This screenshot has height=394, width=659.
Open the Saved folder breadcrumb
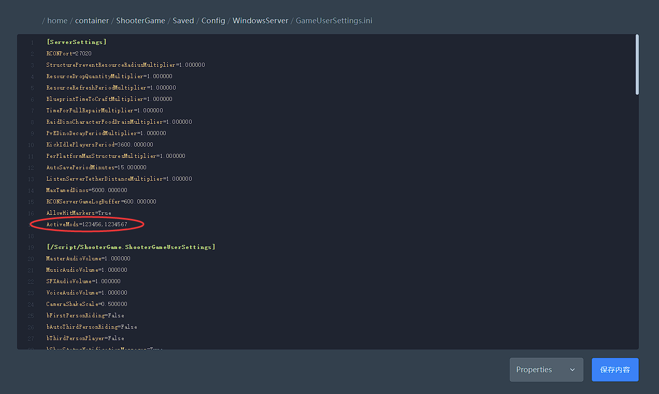[183, 21]
